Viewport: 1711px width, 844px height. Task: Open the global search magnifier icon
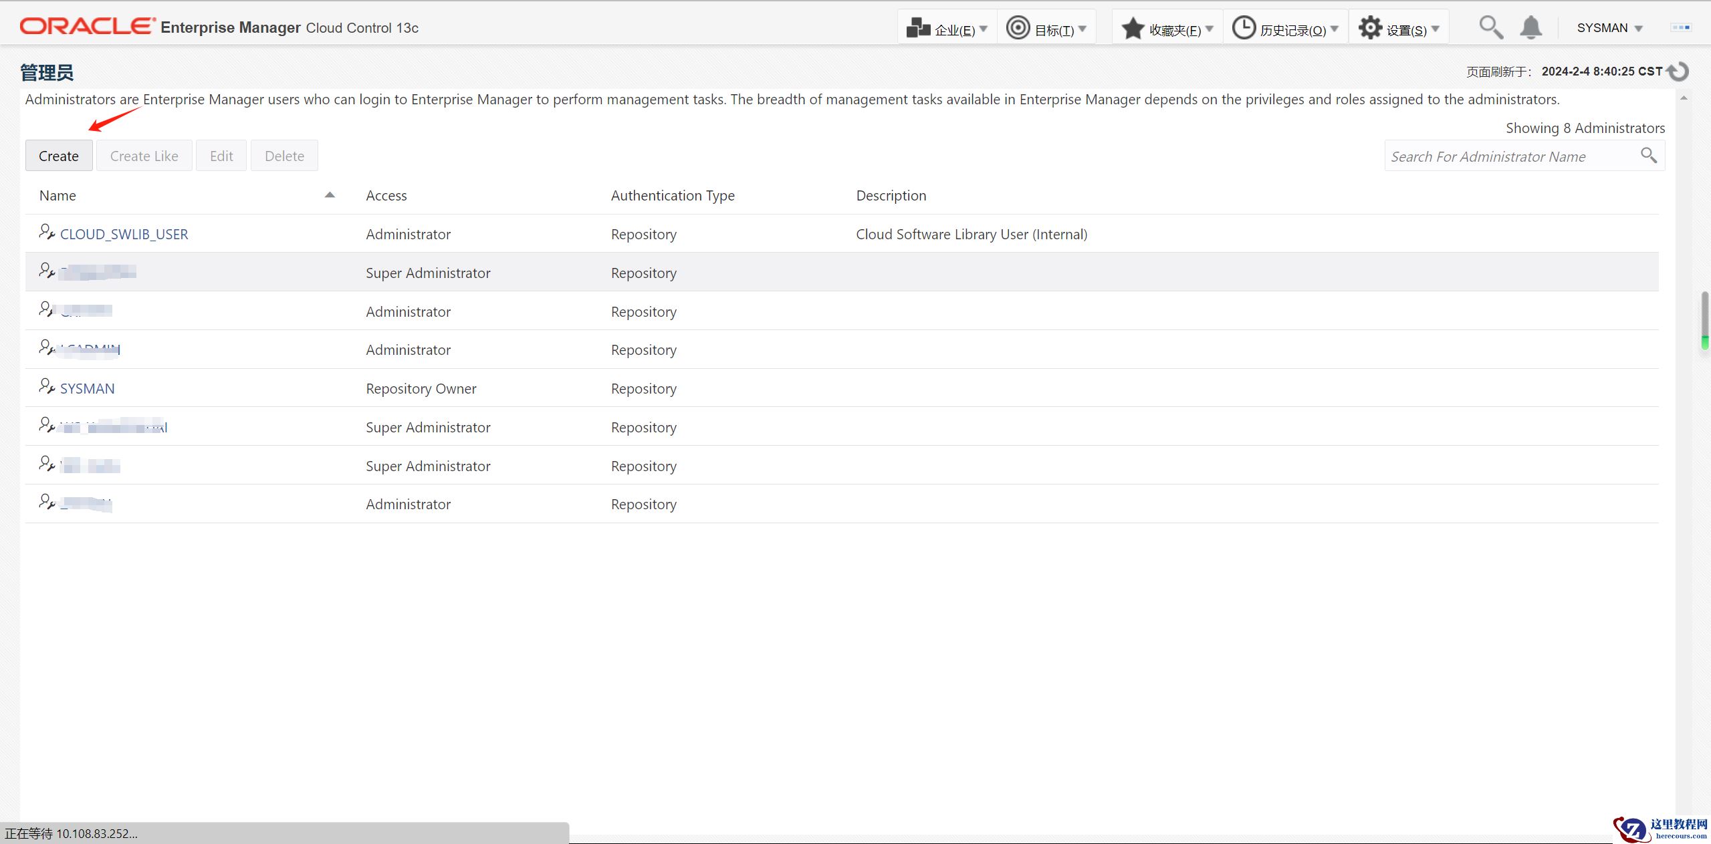(x=1490, y=28)
